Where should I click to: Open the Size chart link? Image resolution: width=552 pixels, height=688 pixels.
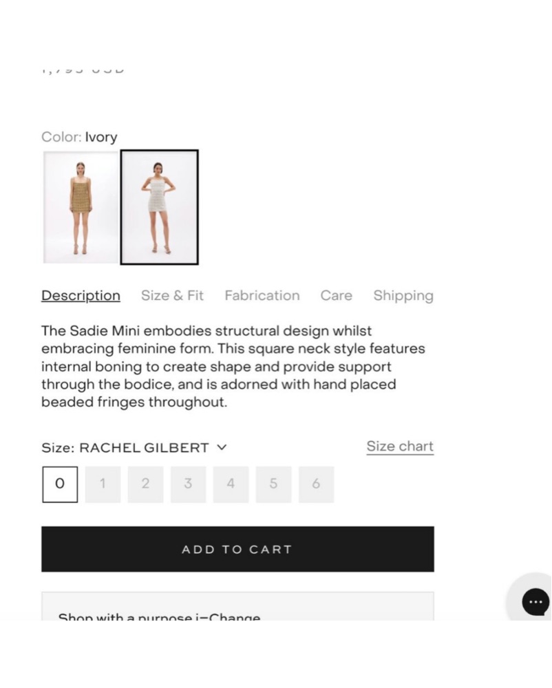[400, 447]
